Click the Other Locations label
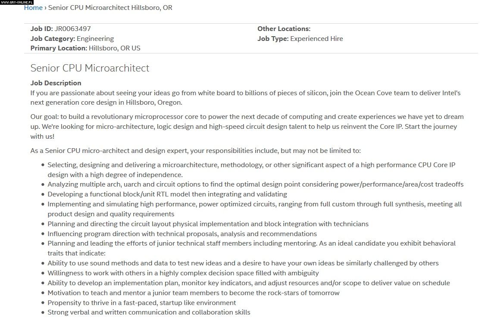Image resolution: width=488 pixels, height=324 pixels. (284, 29)
